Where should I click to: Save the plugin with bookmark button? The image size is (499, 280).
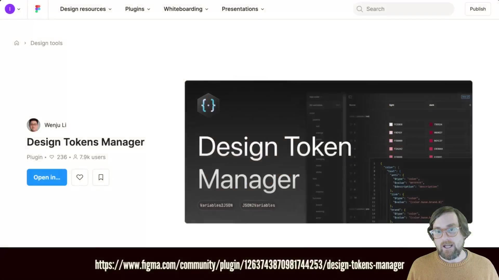[101, 177]
